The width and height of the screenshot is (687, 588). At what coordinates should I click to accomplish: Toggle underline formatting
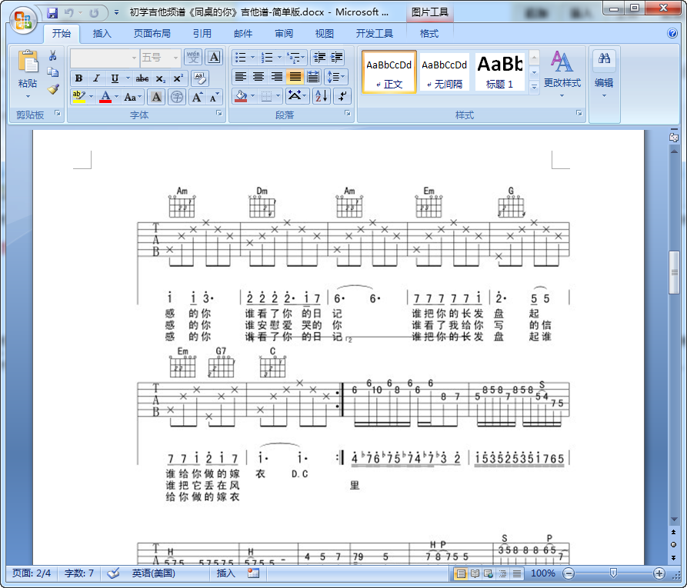115,78
